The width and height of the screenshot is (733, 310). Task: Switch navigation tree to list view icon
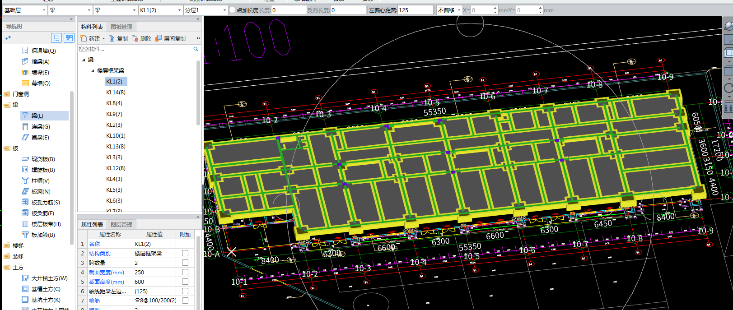56,38
